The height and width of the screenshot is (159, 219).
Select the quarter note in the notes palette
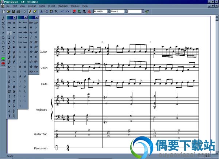point(9,37)
